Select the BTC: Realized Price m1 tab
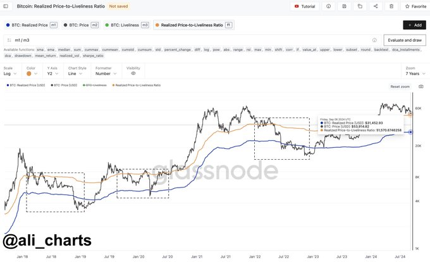 (x=32, y=25)
